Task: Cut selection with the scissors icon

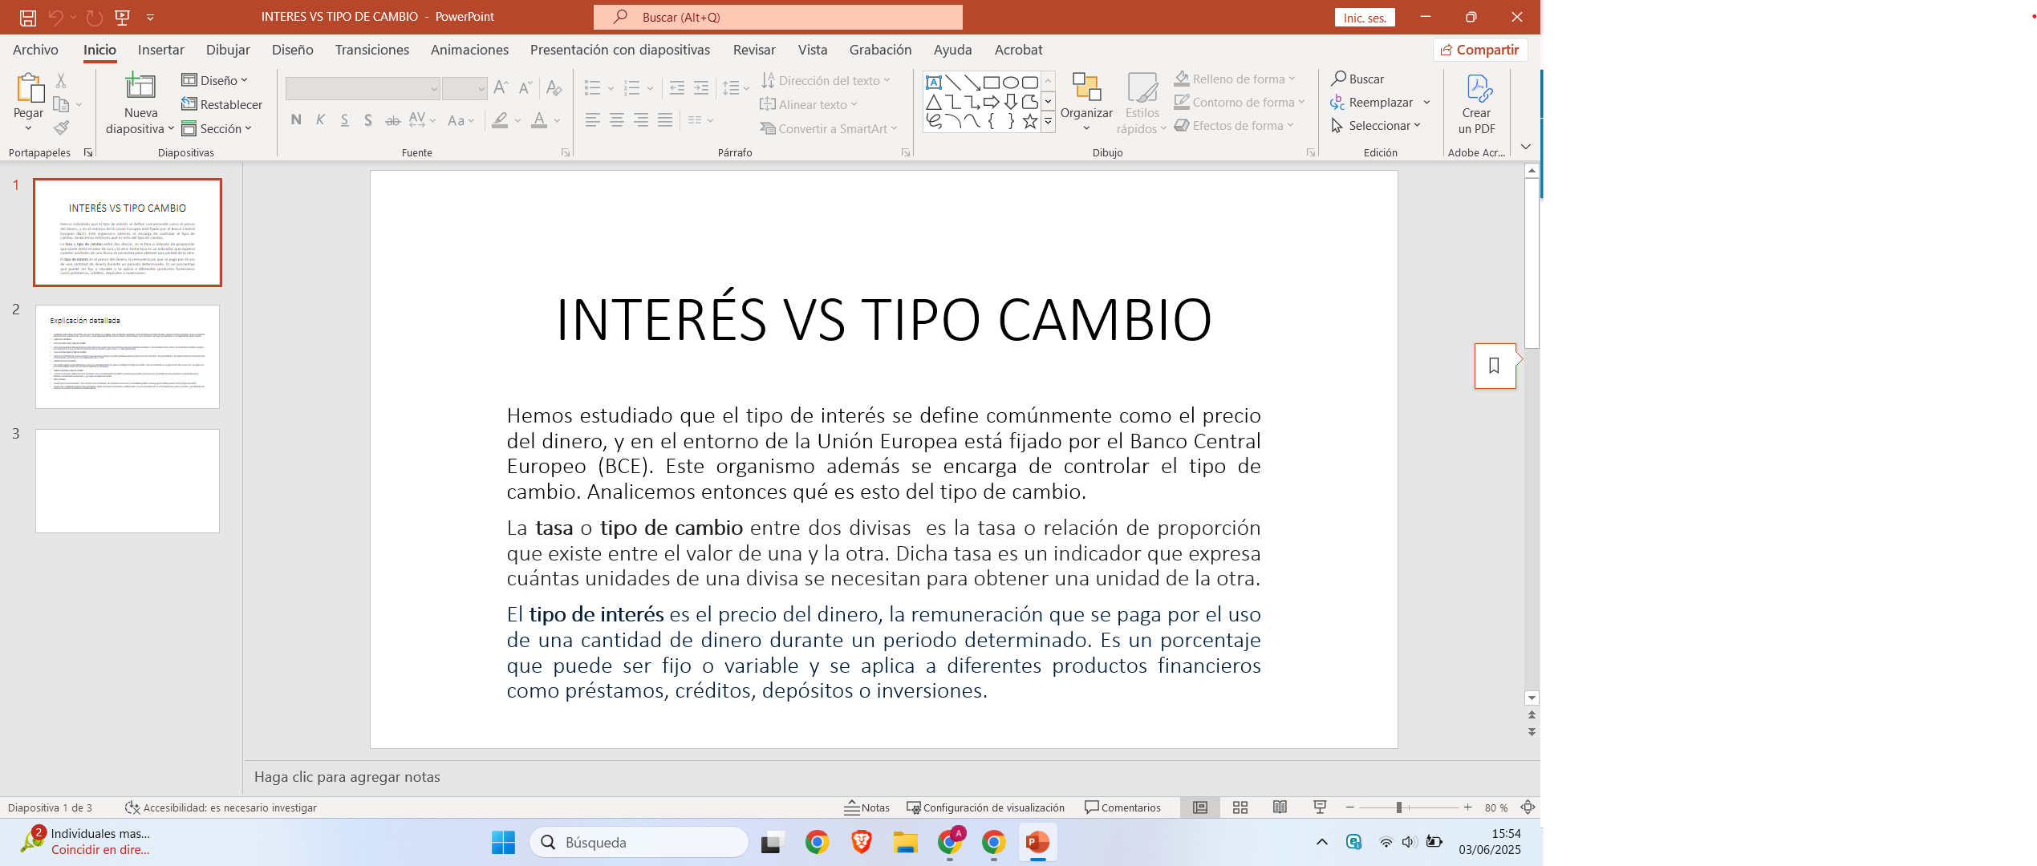Action: [x=61, y=80]
